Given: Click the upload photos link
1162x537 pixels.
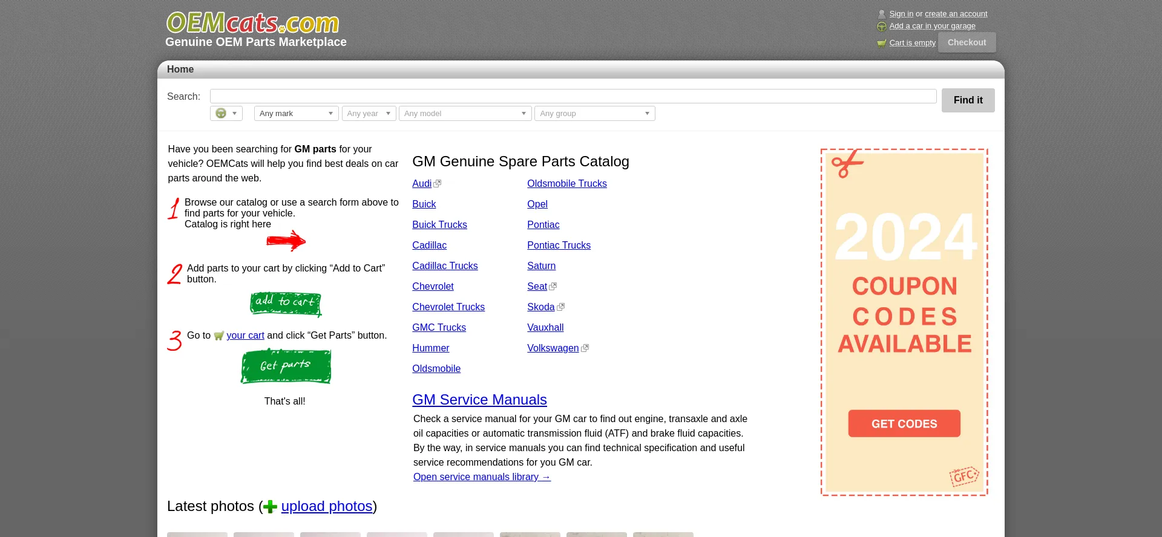Looking at the screenshot, I should click(x=327, y=506).
